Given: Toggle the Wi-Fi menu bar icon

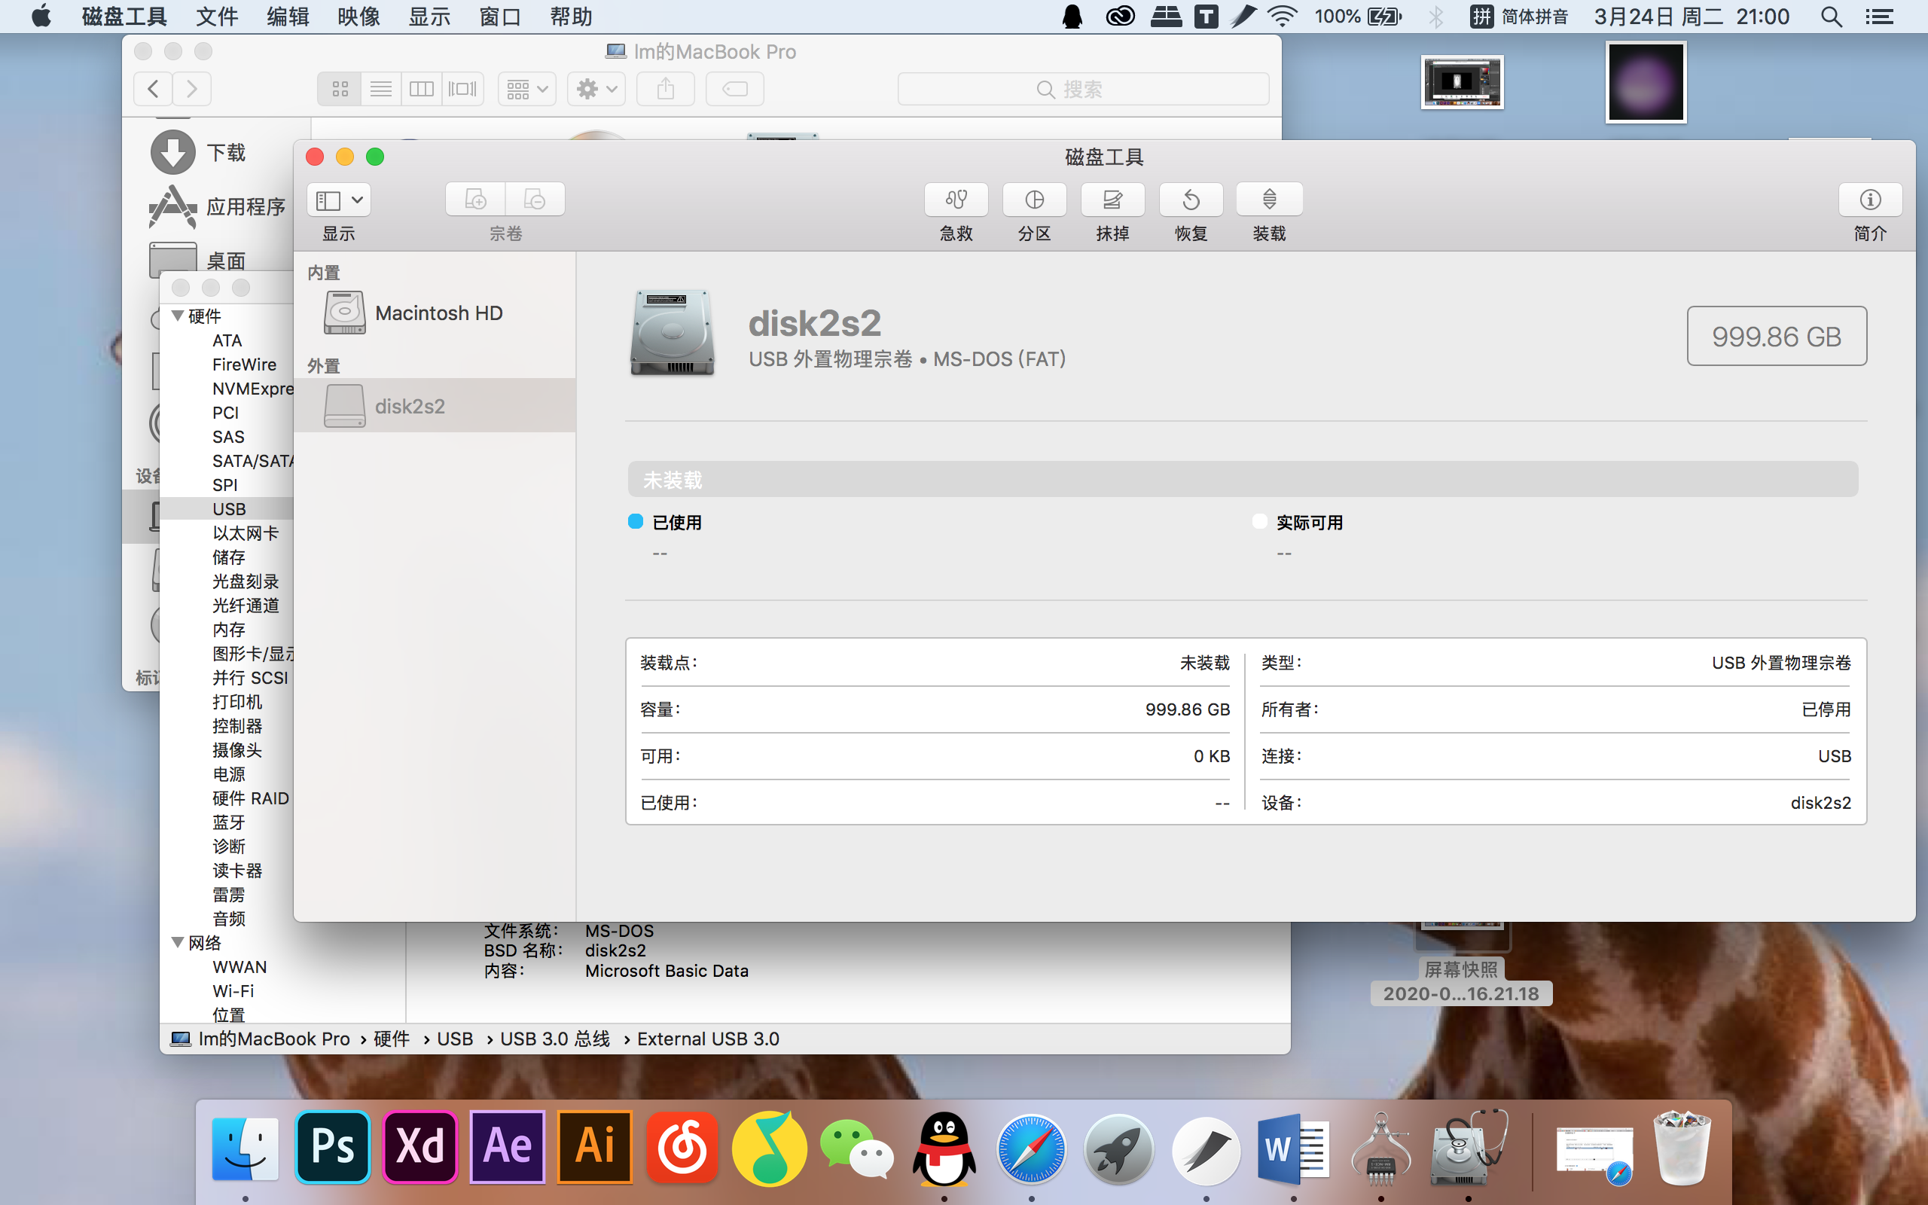Looking at the screenshot, I should [1282, 17].
